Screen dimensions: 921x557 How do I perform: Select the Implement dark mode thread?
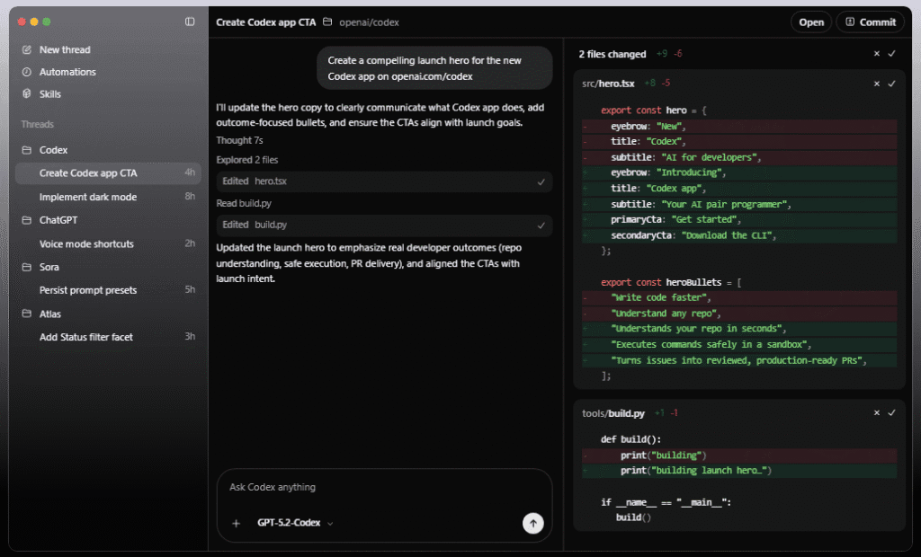click(88, 197)
